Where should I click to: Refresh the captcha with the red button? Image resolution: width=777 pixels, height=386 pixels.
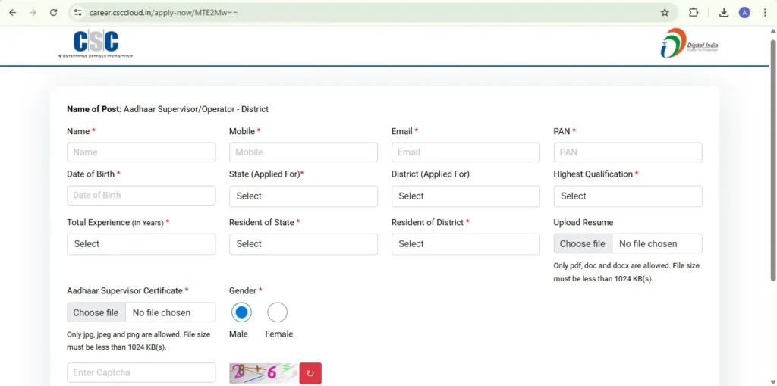point(310,373)
